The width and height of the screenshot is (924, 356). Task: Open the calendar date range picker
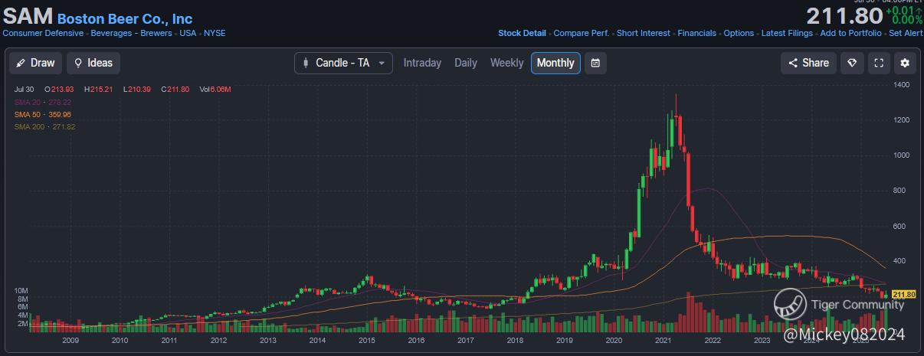click(x=596, y=63)
